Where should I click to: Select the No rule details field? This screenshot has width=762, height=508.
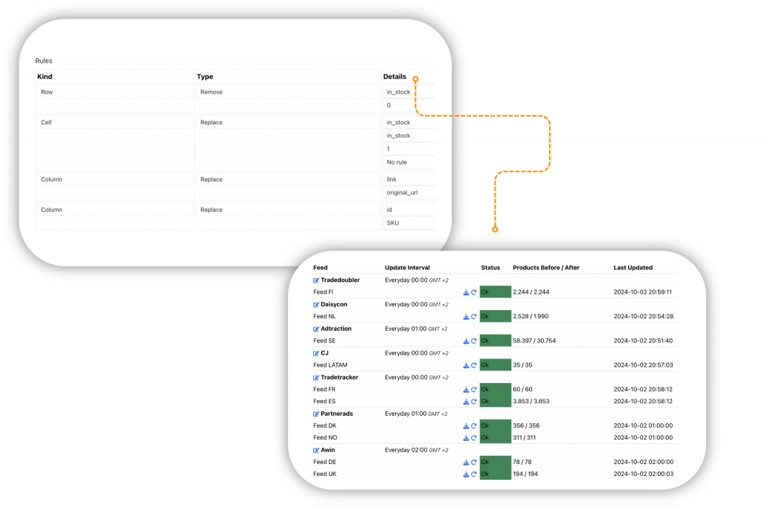point(409,162)
